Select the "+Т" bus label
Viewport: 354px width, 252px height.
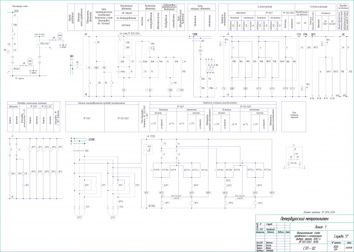pyautogui.click(x=227, y=34)
